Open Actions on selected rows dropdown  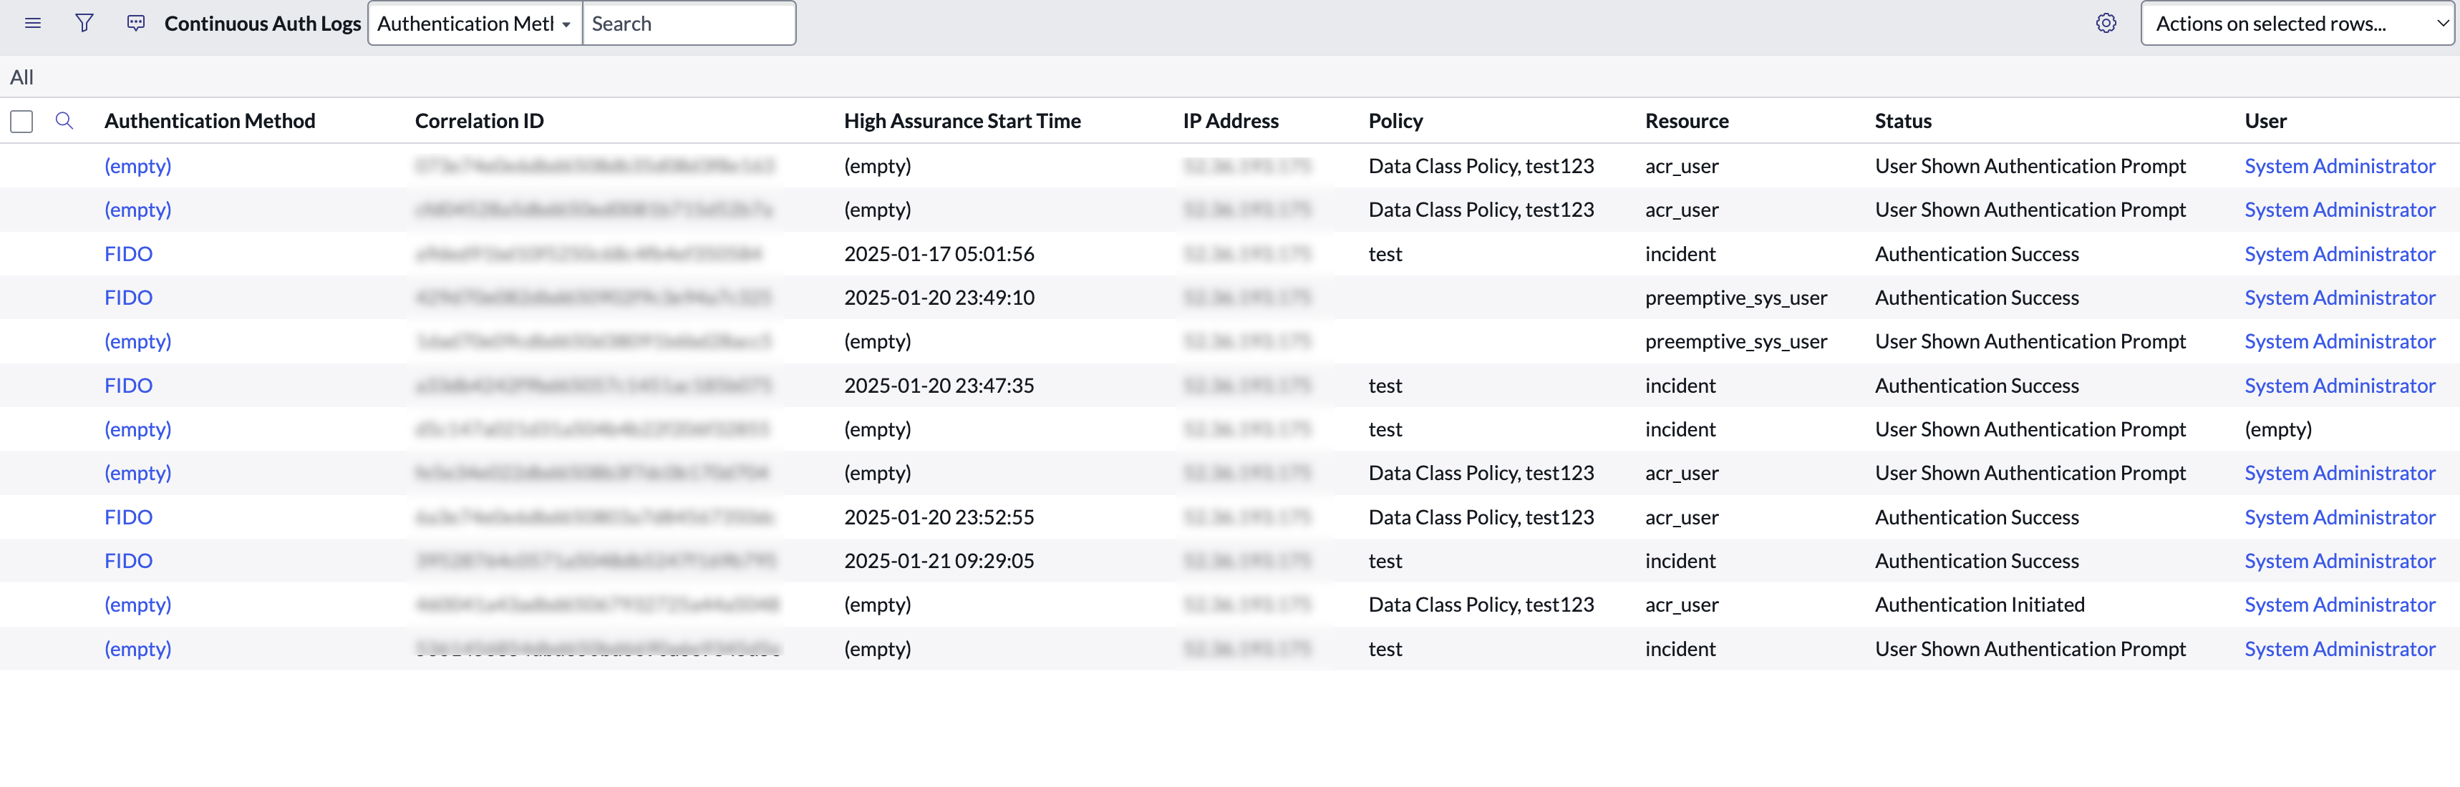[x=2297, y=23]
